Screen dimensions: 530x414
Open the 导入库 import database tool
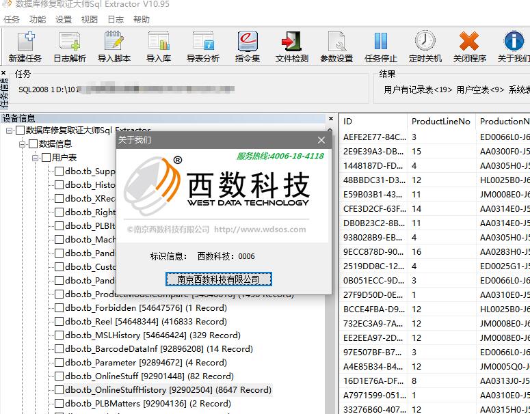point(159,46)
